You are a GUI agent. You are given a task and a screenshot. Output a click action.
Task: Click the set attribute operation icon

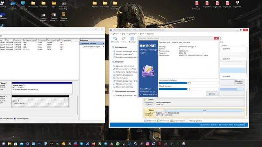(114, 72)
